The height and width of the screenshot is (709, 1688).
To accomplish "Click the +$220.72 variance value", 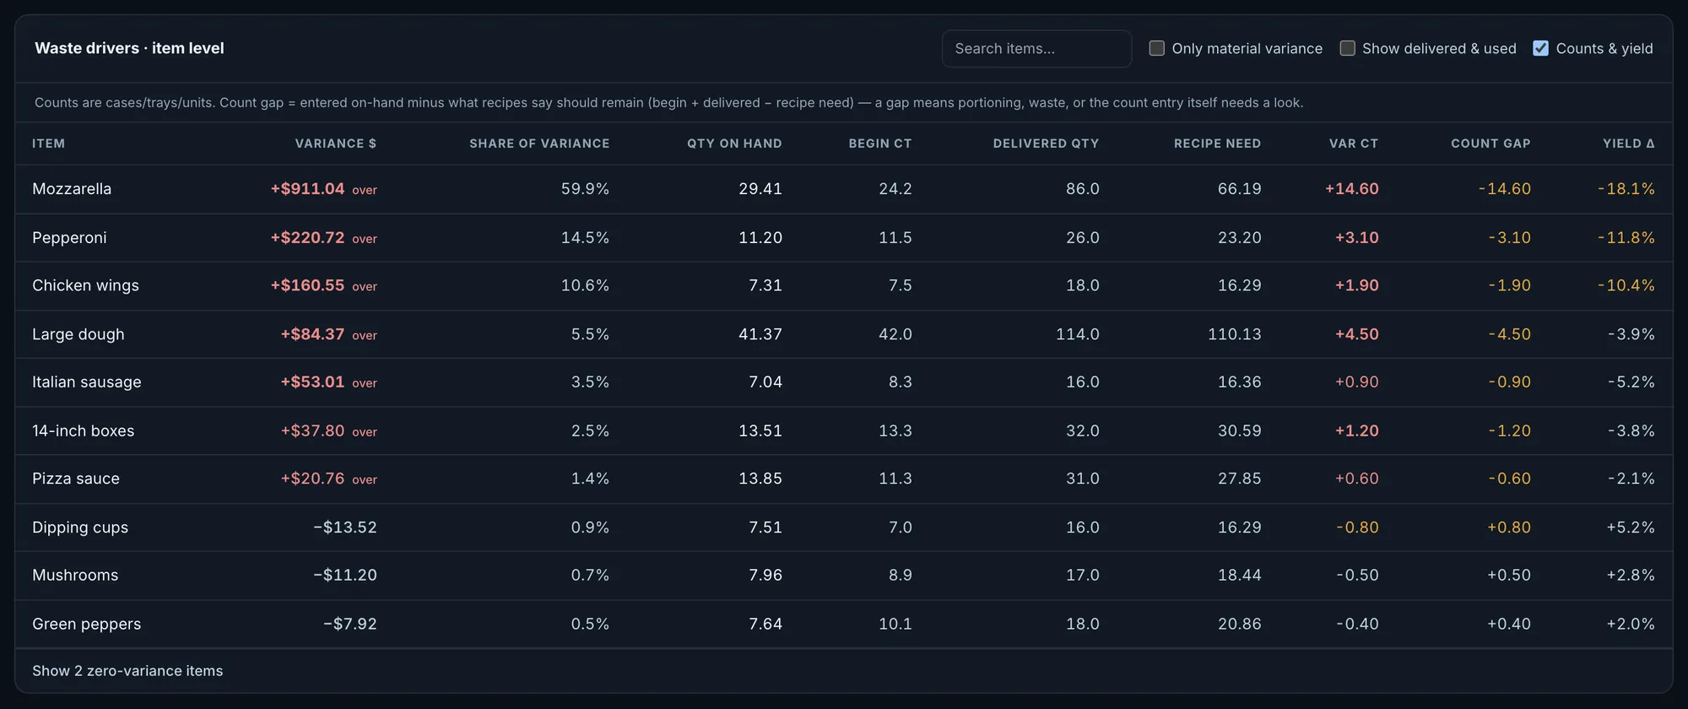I will click(307, 238).
